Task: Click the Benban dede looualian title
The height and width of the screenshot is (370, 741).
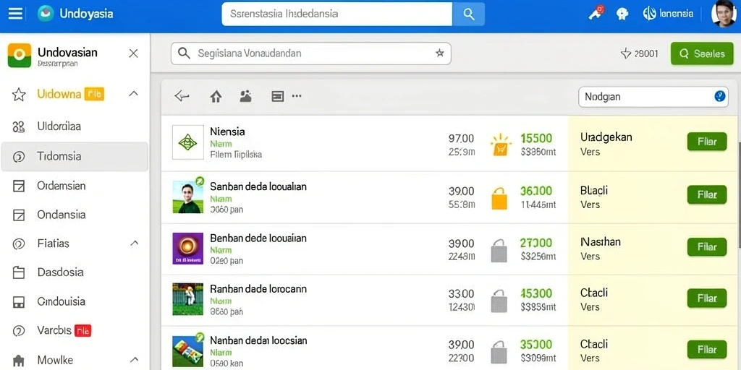Action: (x=258, y=238)
